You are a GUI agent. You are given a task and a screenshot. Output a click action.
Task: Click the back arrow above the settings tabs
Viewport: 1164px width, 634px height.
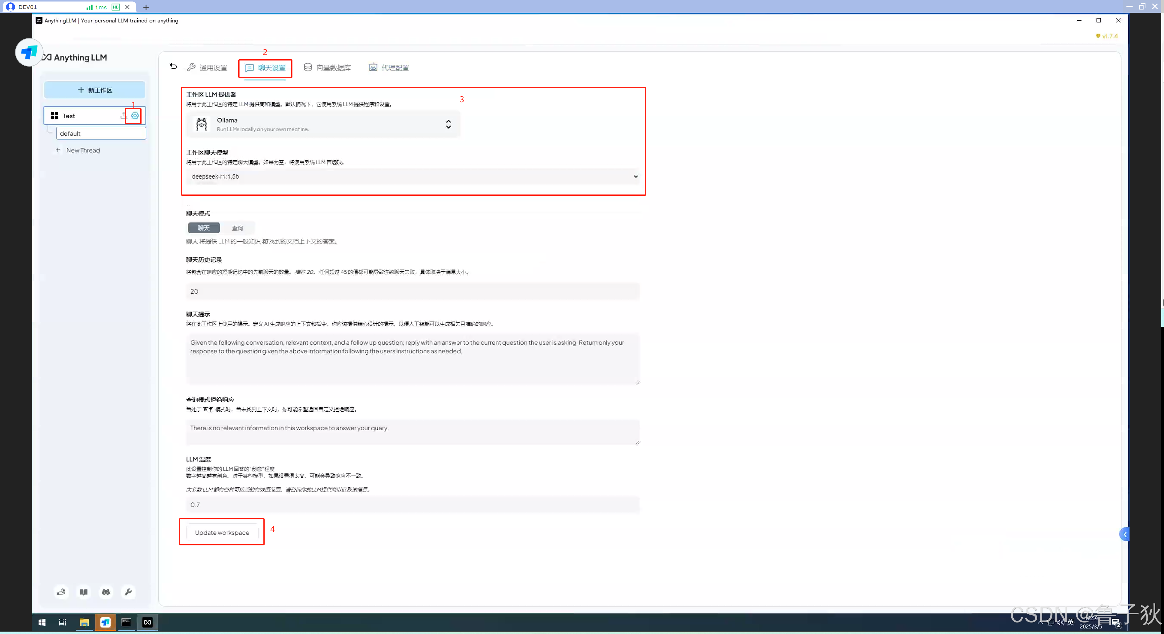[173, 66]
